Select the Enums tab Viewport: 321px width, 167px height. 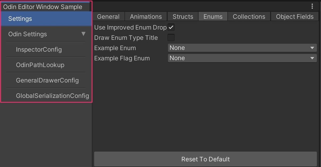coord(213,17)
